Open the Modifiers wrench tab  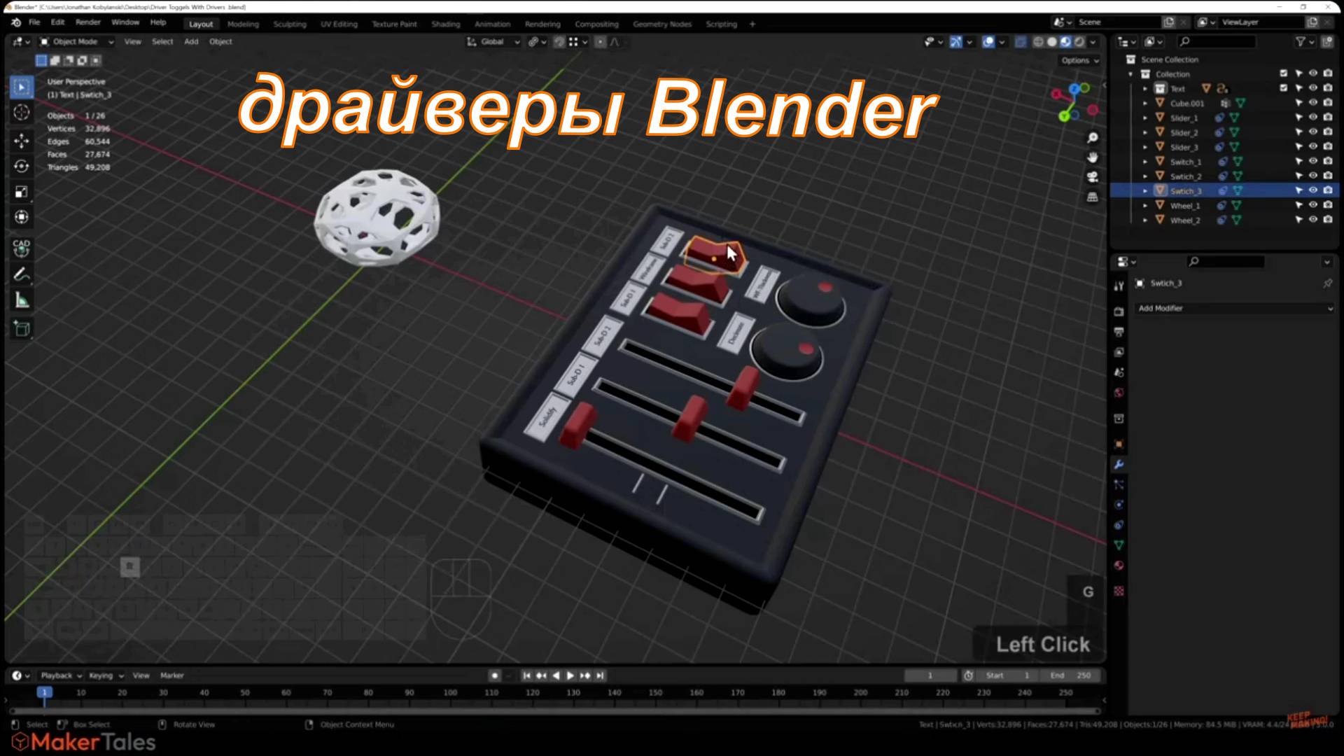click(x=1119, y=465)
